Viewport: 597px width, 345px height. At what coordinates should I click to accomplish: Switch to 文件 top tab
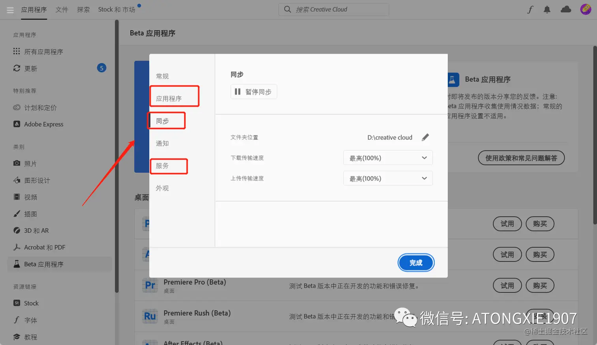click(x=62, y=9)
